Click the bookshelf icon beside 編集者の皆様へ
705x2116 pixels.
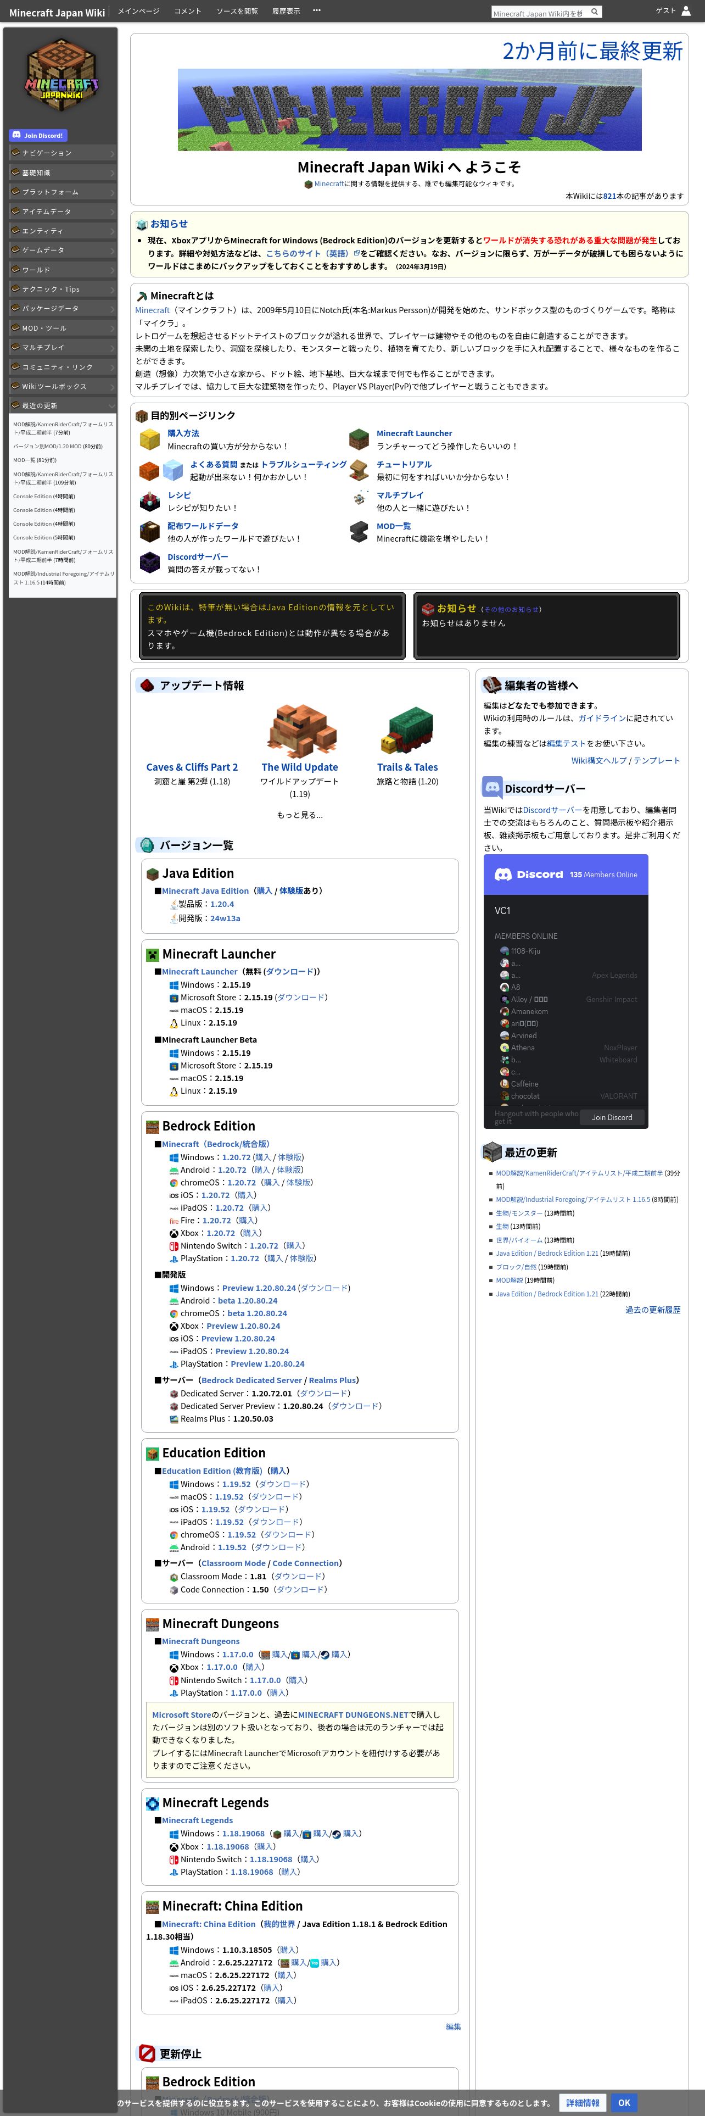(493, 684)
